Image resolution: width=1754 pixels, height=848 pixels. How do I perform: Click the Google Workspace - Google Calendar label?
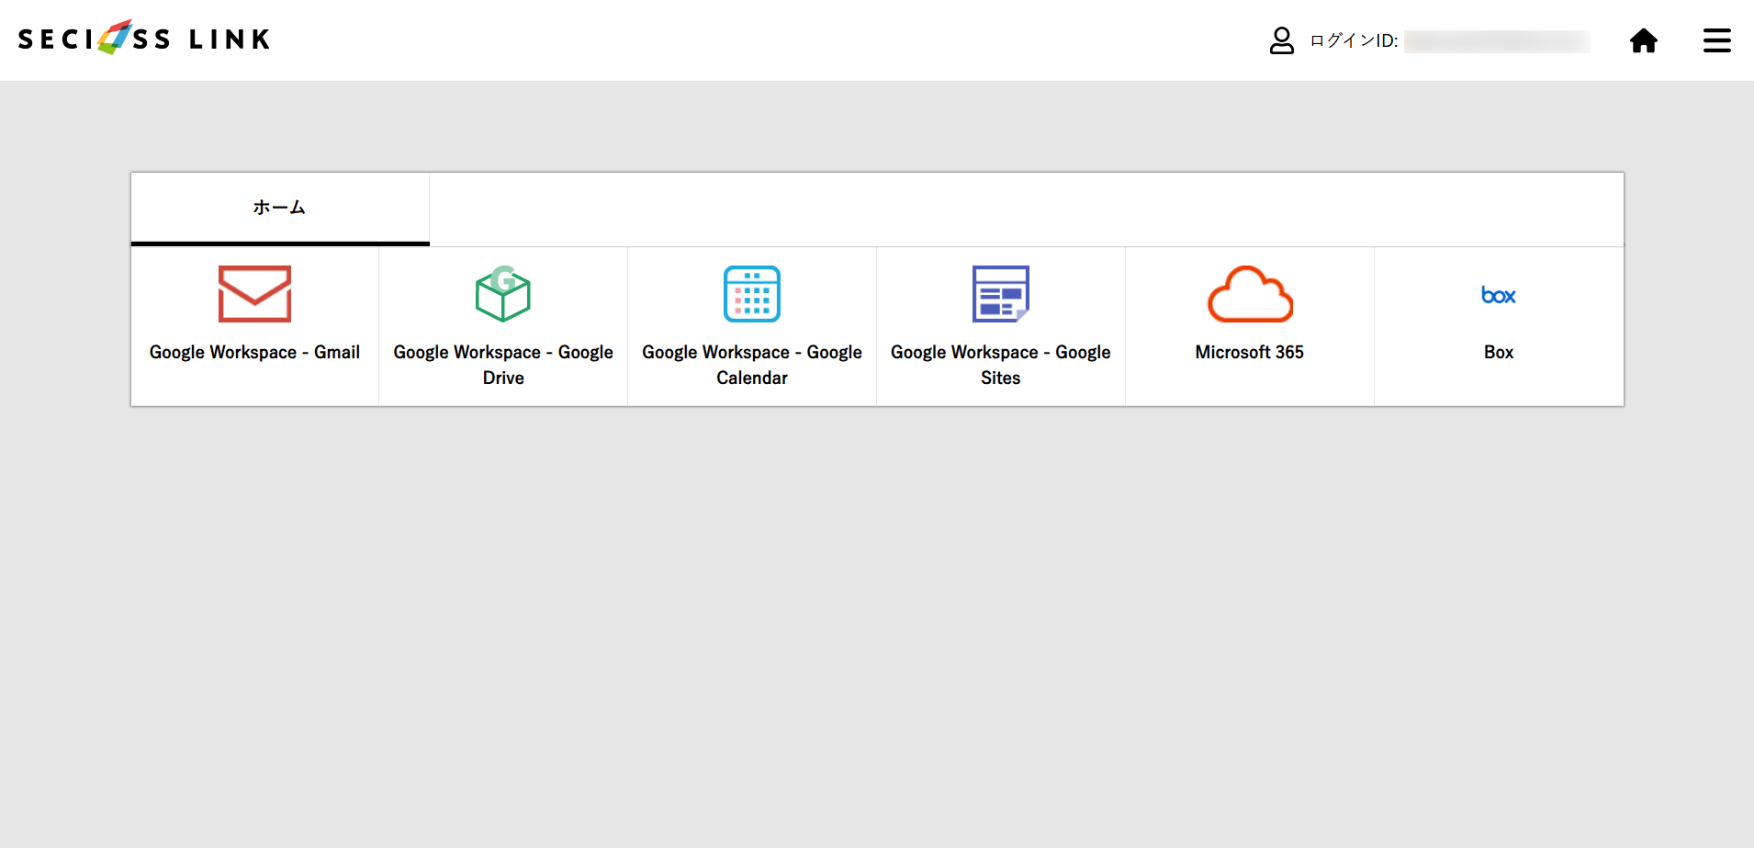click(752, 365)
